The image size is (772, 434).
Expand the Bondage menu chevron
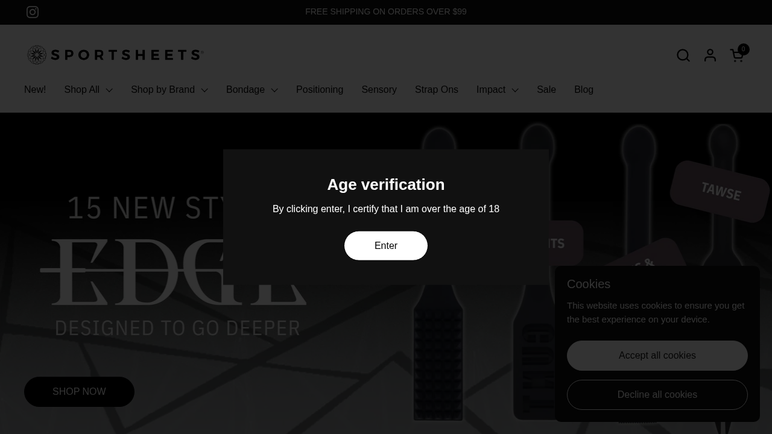click(274, 90)
